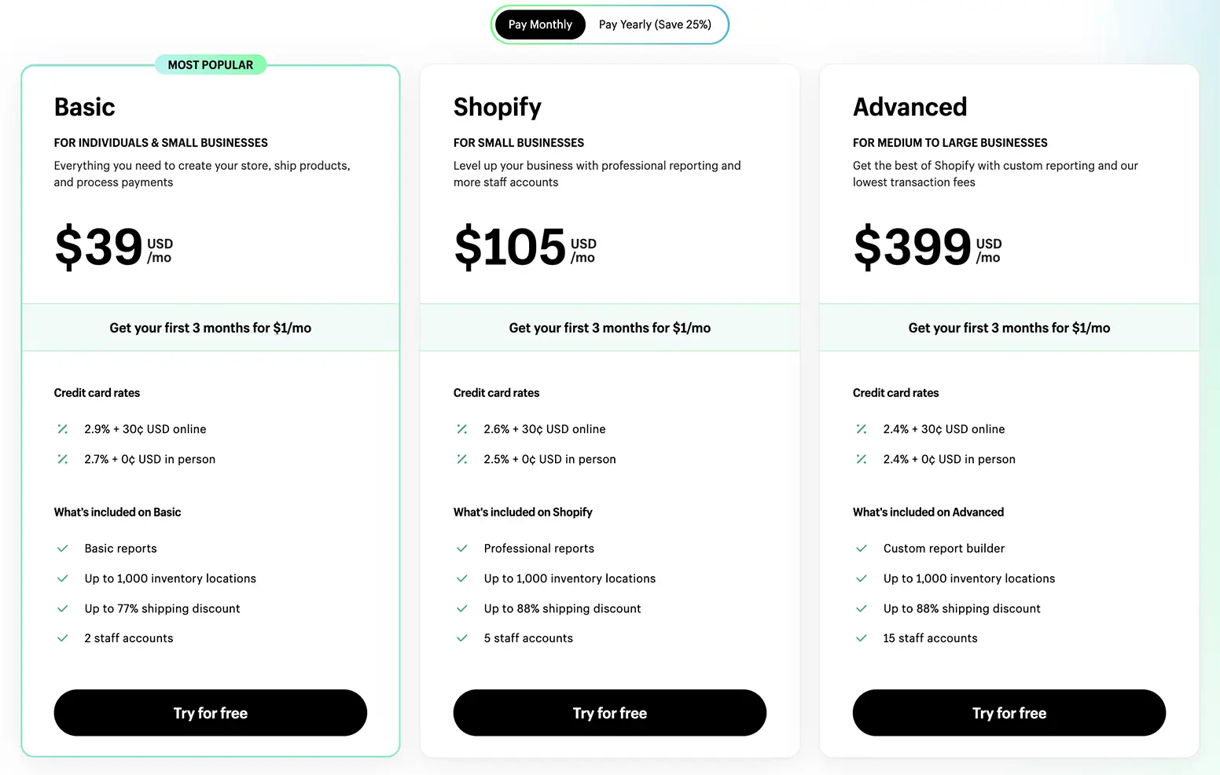The image size is (1220, 775).
Task: Click the checkmark next to Professional reports
Action: pyautogui.click(x=462, y=548)
